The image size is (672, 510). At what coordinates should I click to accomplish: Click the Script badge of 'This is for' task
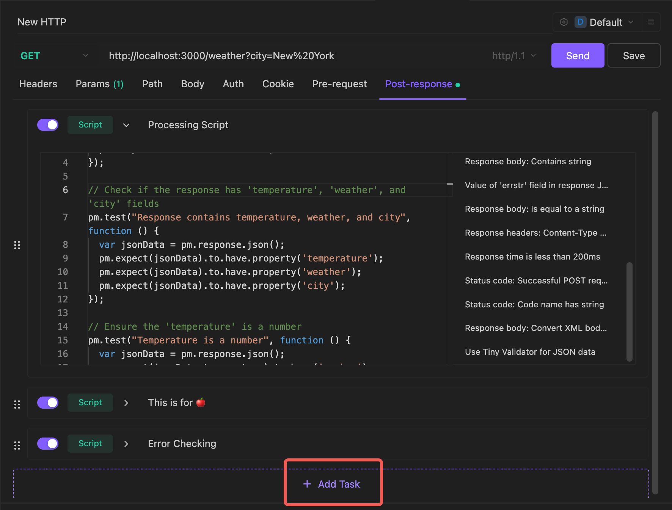90,403
